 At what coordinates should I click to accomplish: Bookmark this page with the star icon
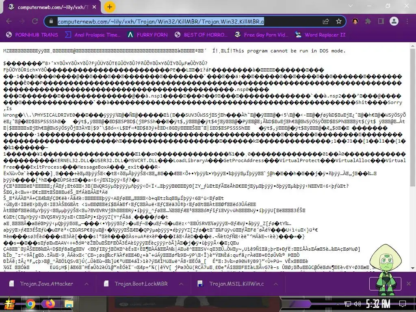[338, 22]
